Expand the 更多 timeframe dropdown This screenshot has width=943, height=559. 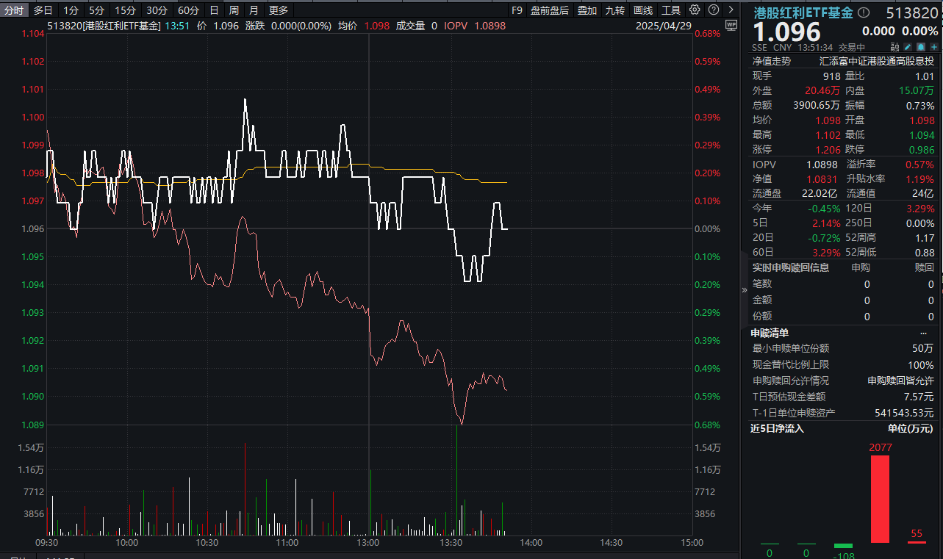pos(279,10)
